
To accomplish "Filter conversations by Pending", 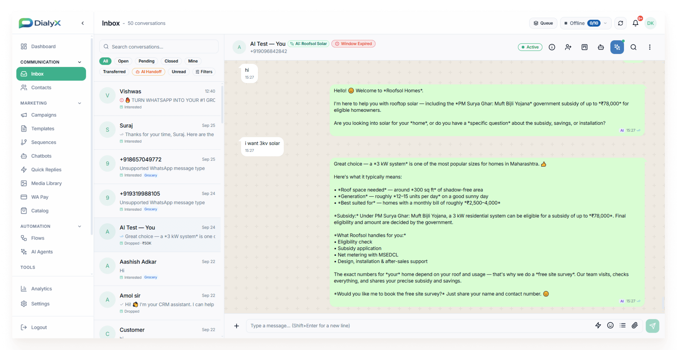I will [146, 61].
